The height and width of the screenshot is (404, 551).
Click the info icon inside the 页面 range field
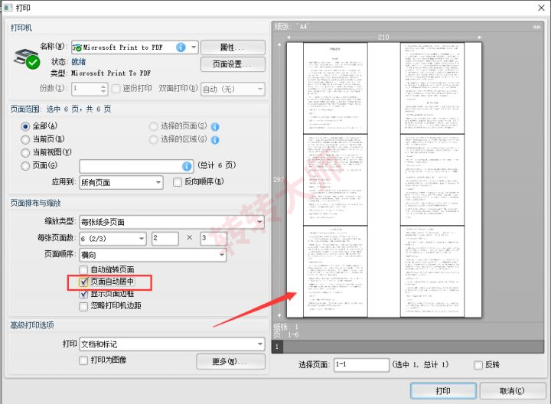(187, 166)
